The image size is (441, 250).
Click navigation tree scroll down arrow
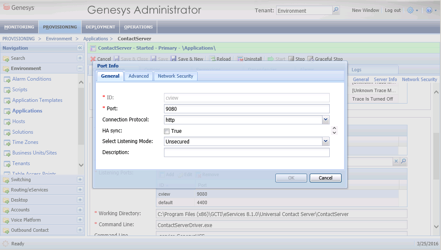click(81, 165)
